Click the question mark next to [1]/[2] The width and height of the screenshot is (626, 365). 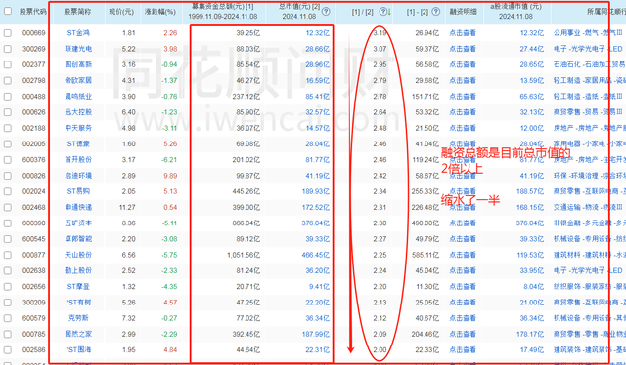382,12
